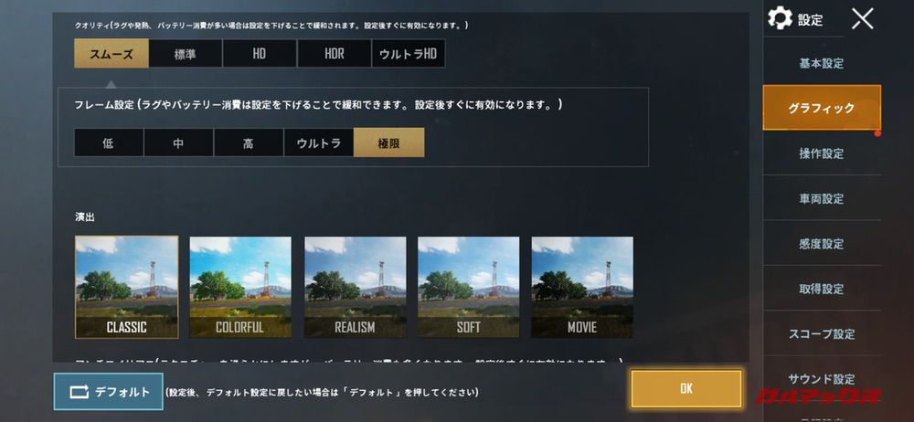
Task: Set frame rate to 極限
Action: [x=388, y=142]
